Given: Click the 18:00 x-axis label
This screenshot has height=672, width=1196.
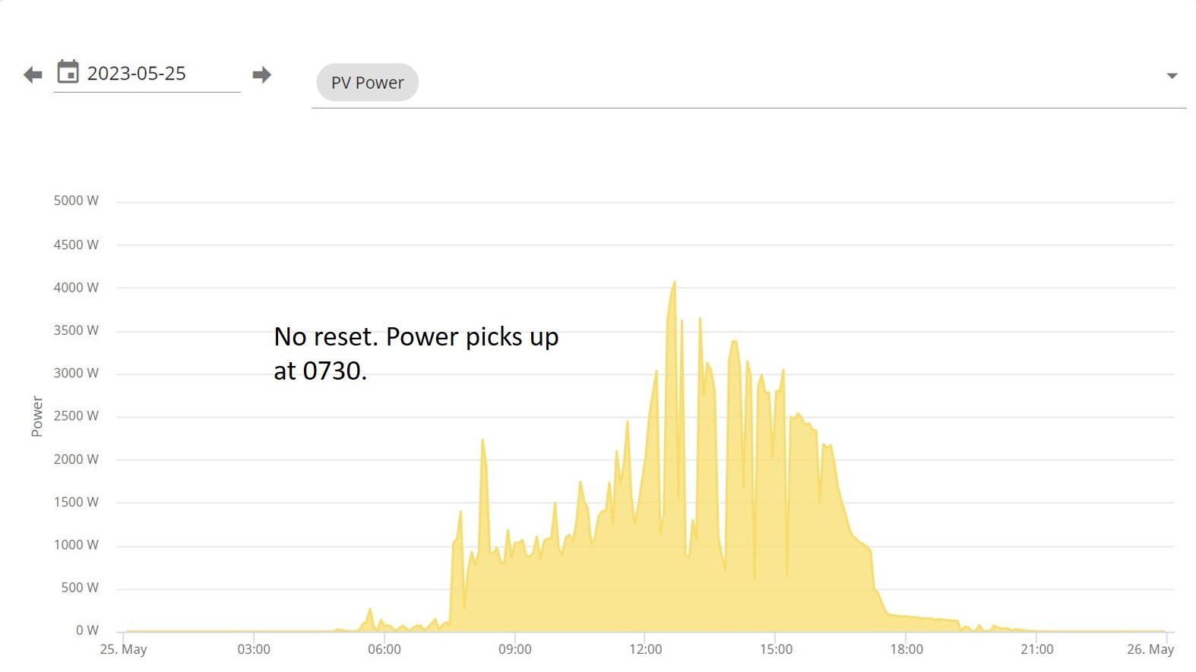Looking at the screenshot, I should tap(906, 649).
